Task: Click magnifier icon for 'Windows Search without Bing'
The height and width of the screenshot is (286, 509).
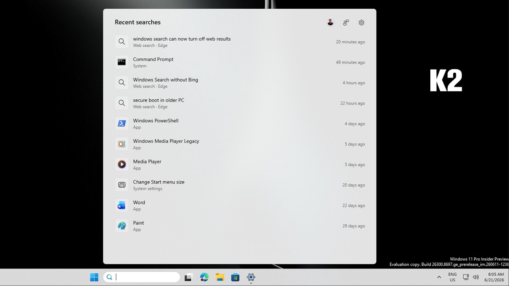Action: [x=122, y=83]
